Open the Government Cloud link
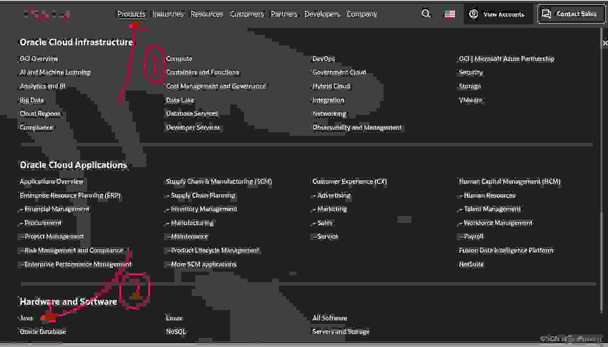This screenshot has height=347, width=608. click(x=339, y=72)
